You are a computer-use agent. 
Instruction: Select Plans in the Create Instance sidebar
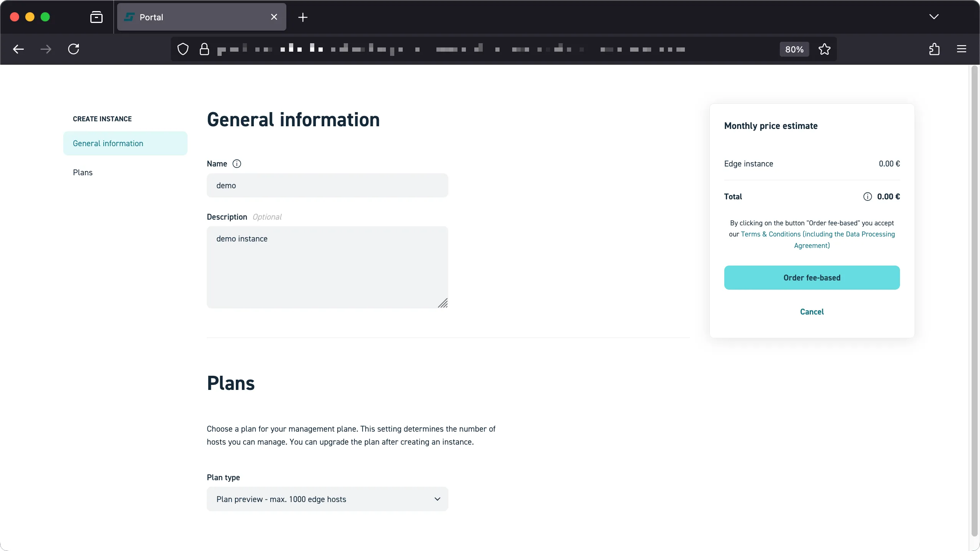82,172
